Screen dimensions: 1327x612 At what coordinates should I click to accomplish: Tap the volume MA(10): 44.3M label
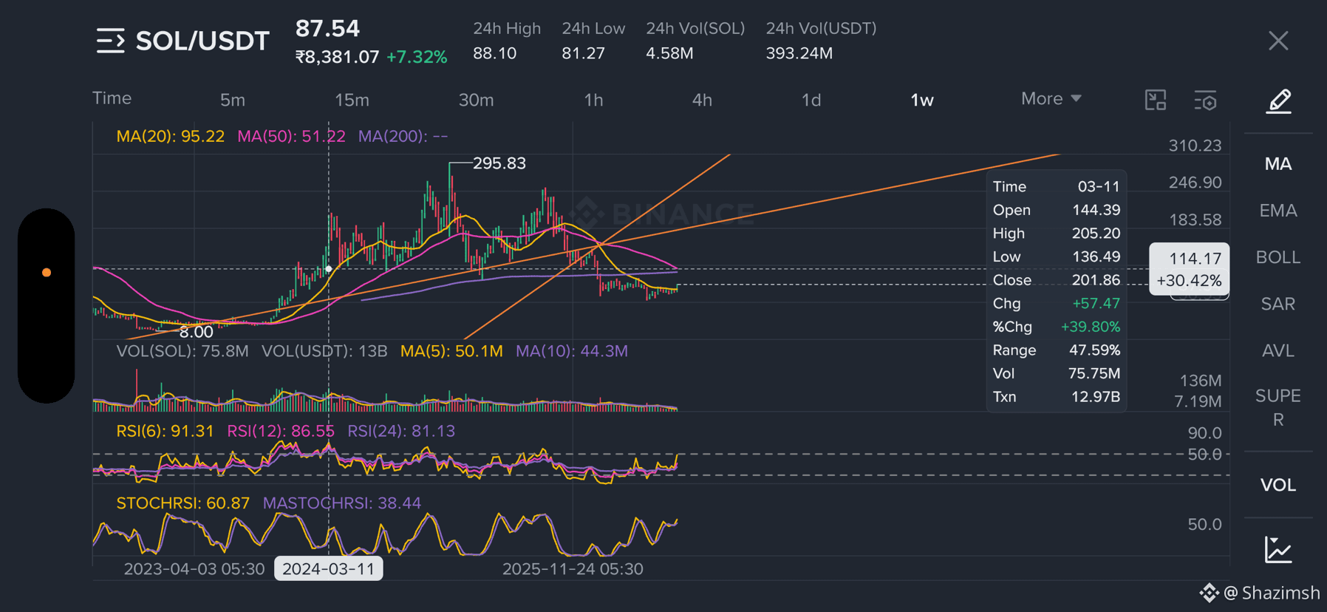click(572, 351)
